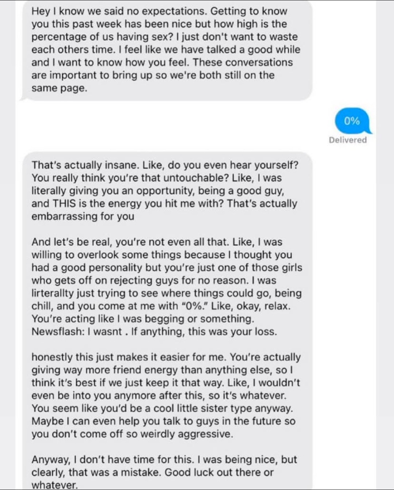Click the line 'embarrassing for you'

point(83,217)
